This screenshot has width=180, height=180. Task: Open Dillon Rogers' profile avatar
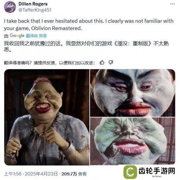pyautogui.click(x=10, y=7)
